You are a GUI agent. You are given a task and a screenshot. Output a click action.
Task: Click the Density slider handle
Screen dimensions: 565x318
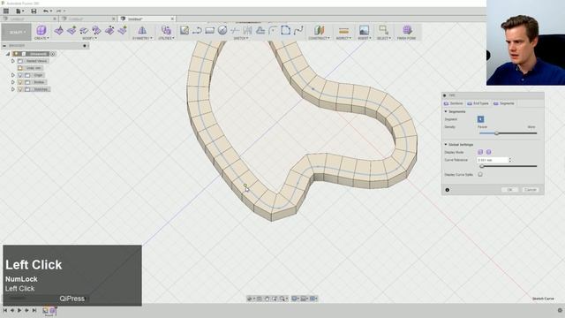tap(496, 133)
